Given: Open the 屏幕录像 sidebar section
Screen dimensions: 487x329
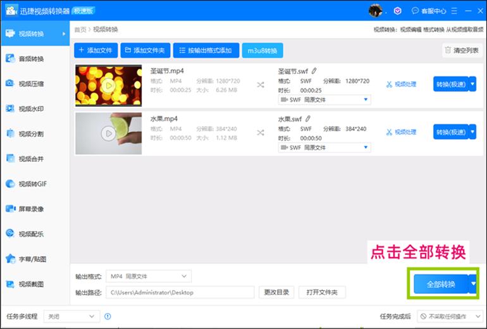Looking at the screenshot, I should [x=35, y=209].
